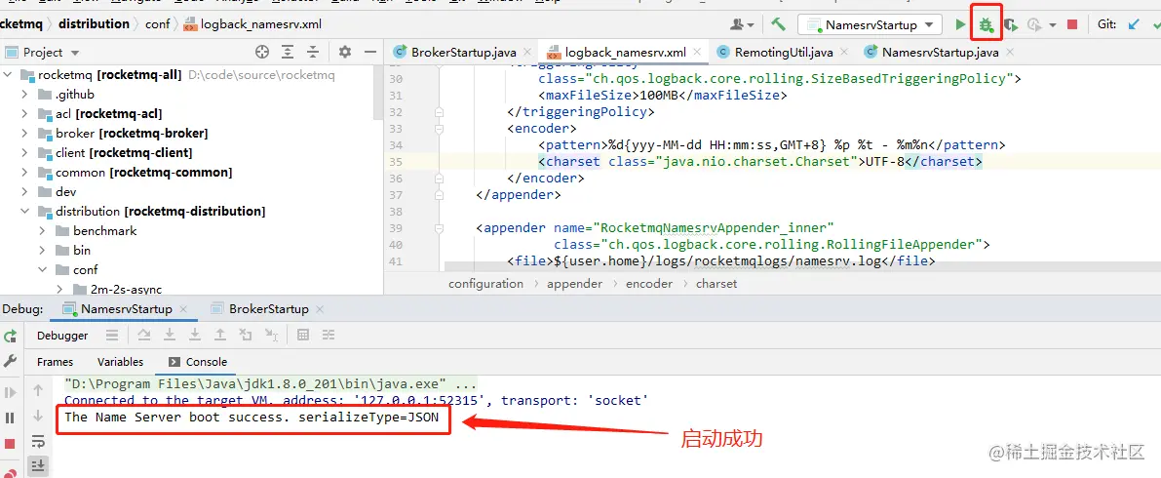Rerun NamesrvStartup in Debug panel
Viewport: 1161px width, 478px height.
11,336
